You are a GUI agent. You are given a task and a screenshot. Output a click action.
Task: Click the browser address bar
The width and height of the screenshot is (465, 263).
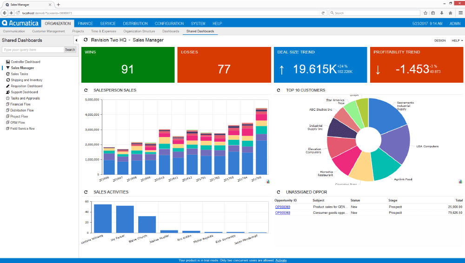tap(170, 13)
